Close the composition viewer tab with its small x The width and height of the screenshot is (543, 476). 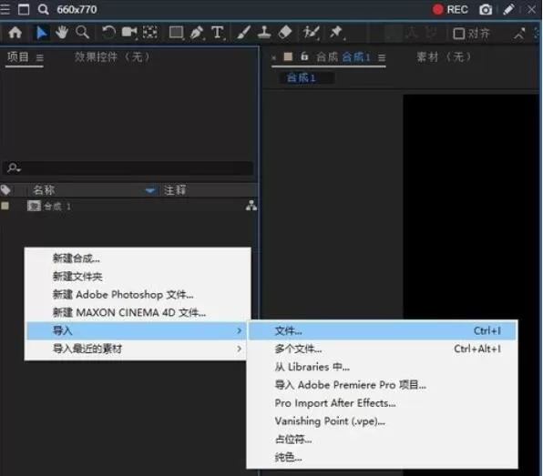[x=274, y=57]
